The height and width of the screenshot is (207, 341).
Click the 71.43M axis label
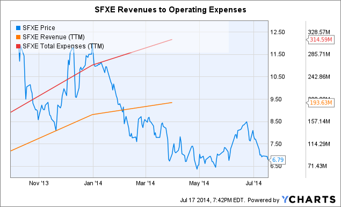317,166
